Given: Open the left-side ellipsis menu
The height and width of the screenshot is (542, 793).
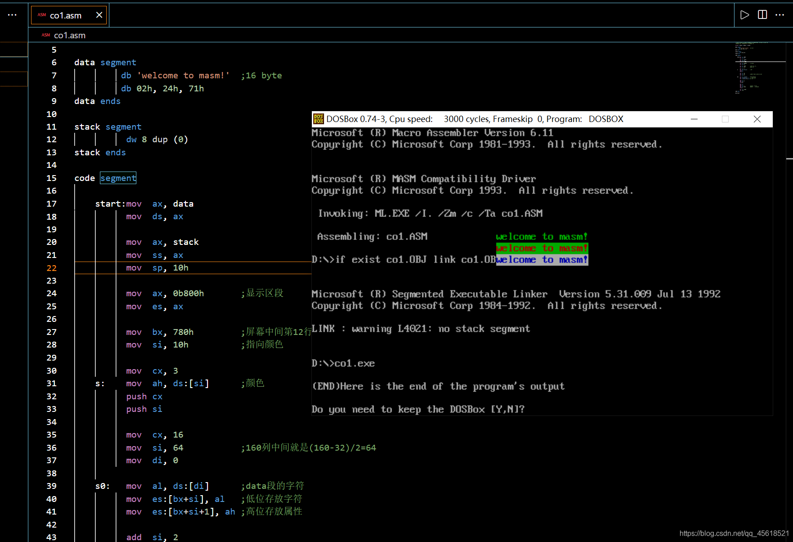Looking at the screenshot, I should [12, 15].
